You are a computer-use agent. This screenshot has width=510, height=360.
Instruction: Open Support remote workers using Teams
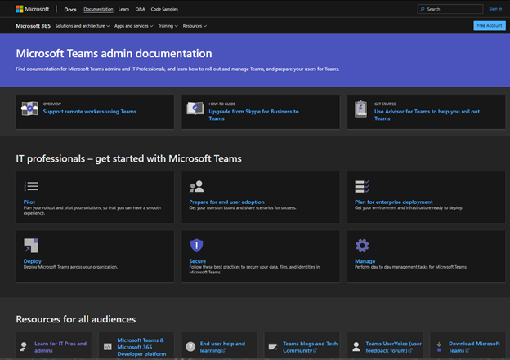pyautogui.click(x=90, y=112)
